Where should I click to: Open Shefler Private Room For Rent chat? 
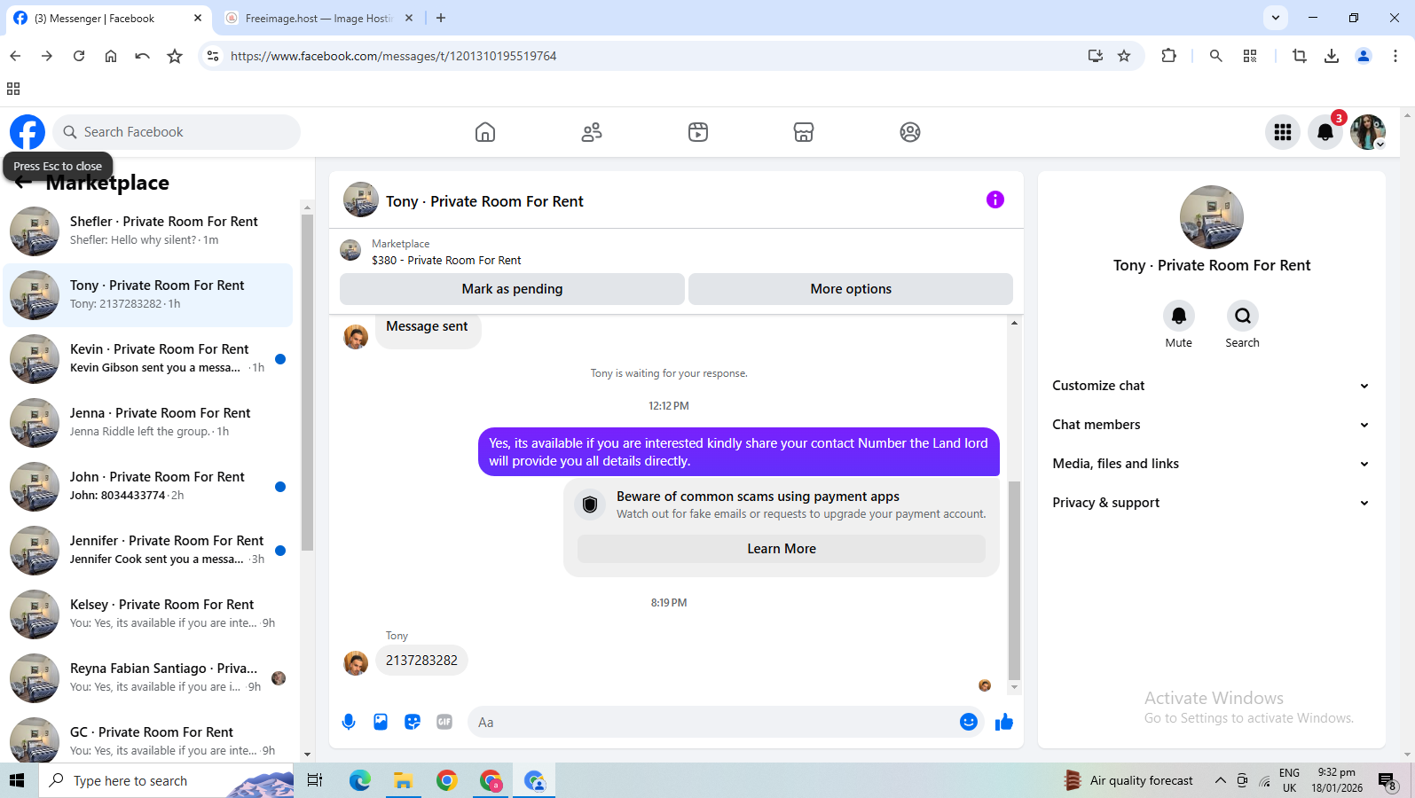pyautogui.click(x=148, y=231)
